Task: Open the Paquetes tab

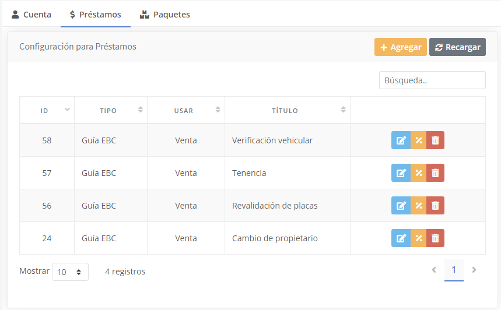Action: coord(165,15)
